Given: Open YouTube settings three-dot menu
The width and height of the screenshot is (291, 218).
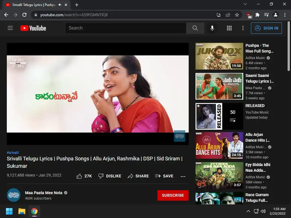Looking at the screenshot, I should pyautogui.click(x=243, y=28).
